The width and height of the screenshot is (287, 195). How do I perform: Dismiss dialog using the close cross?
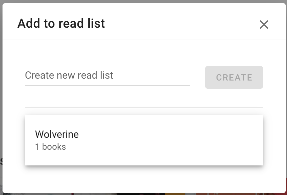tap(264, 25)
